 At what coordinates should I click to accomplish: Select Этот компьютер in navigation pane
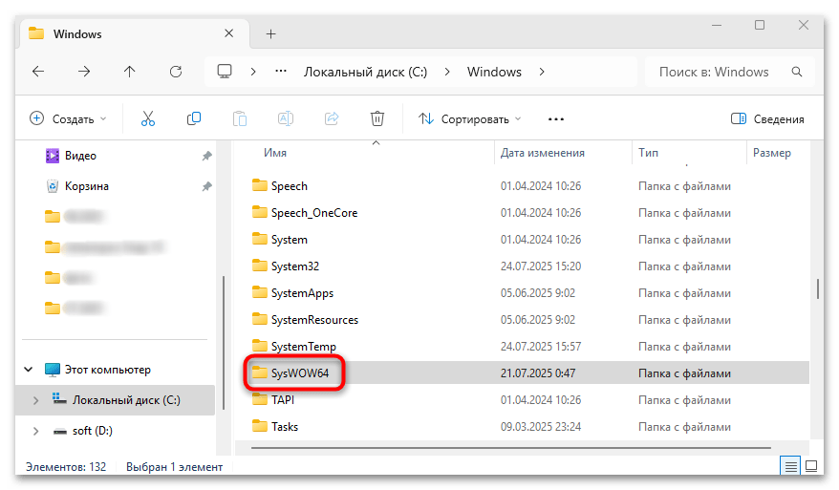(x=108, y=370)
